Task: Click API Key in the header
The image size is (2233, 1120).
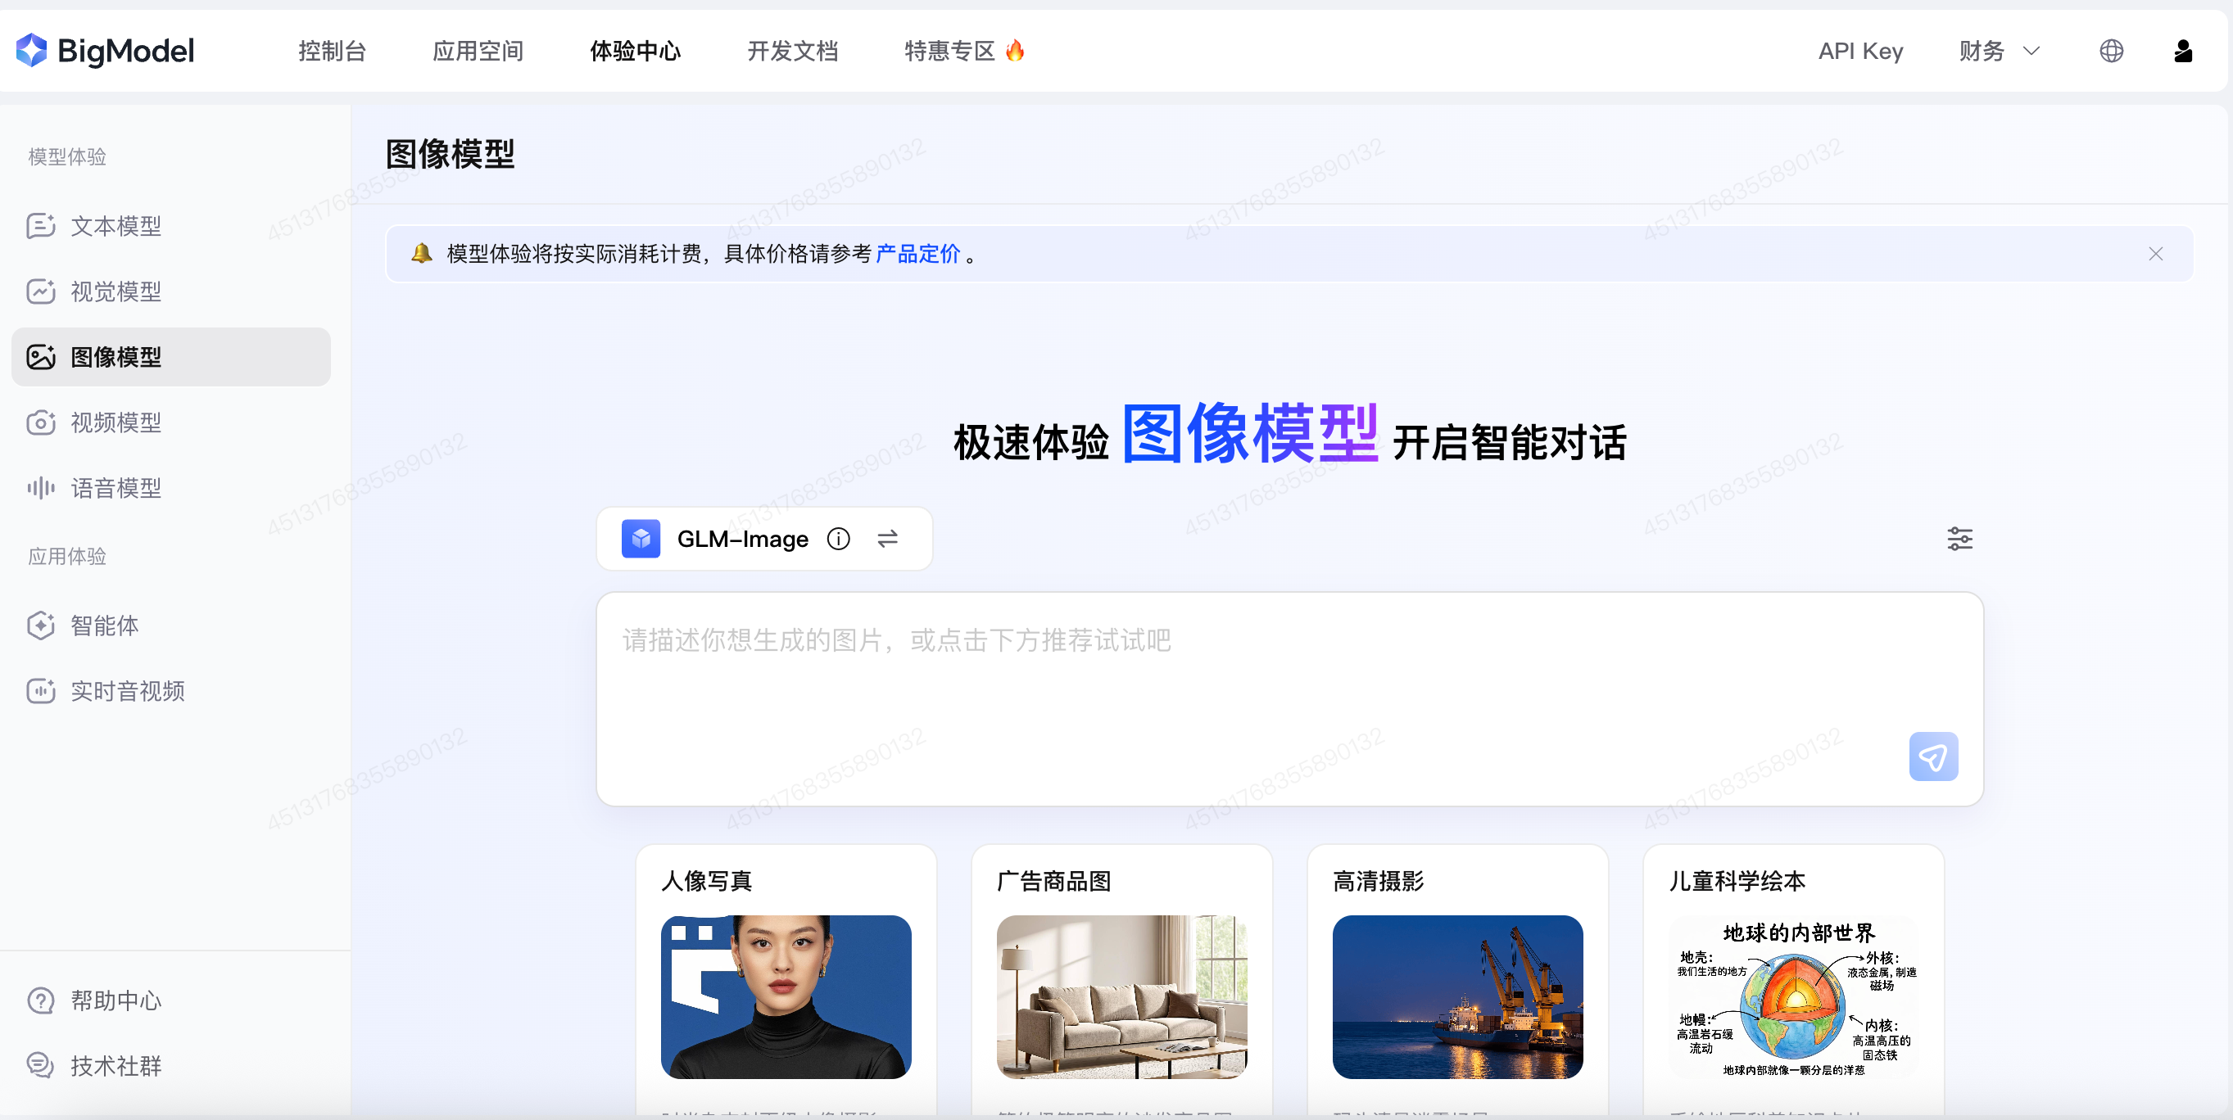Action: [1860, 51]
